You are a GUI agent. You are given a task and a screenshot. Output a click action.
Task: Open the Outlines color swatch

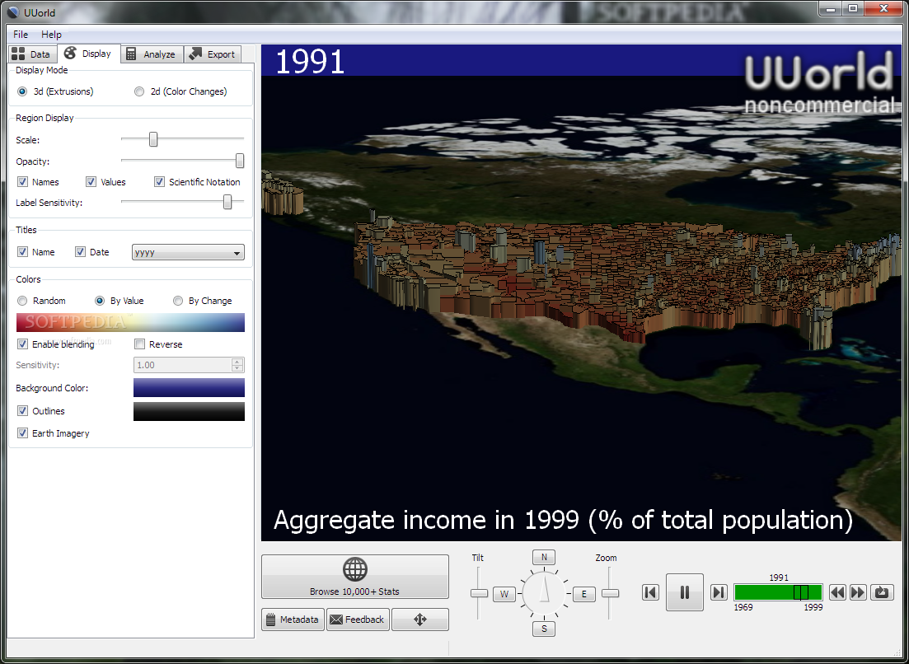[x=189, y=411]
